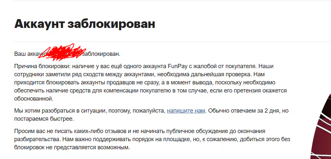
Task: Open the "напишите нам" support link
Action: [x=186, y=111]
